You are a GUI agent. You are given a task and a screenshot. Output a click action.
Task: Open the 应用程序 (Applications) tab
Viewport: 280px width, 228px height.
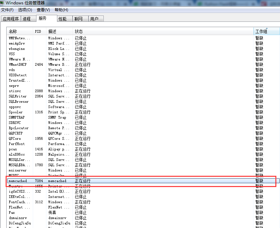click(x=11, y=19)
